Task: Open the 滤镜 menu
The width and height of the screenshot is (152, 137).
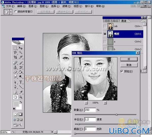Action: tap(66, 6)
